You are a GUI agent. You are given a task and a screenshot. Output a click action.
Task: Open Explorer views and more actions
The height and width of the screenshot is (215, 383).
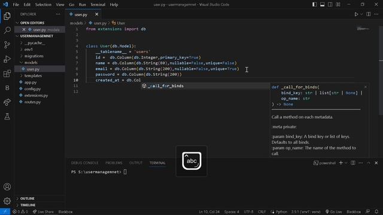58,14
